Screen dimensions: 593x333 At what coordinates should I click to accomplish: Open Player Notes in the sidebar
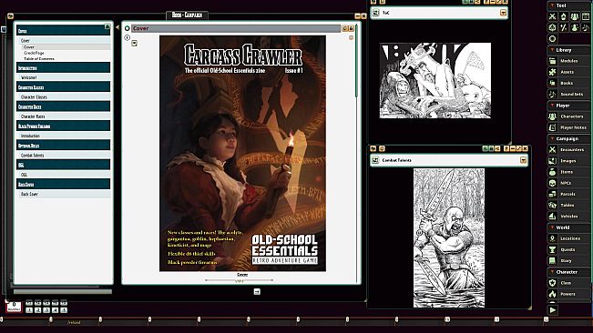coord(568,127)
